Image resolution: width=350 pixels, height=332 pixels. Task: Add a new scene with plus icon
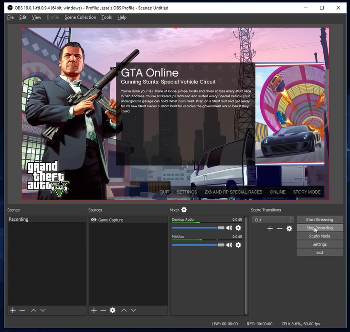coord(13,310)
